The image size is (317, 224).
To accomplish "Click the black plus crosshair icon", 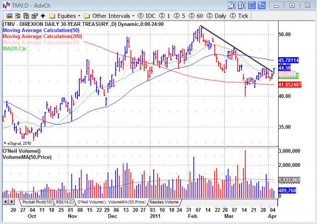I will [x=43, y=16].
